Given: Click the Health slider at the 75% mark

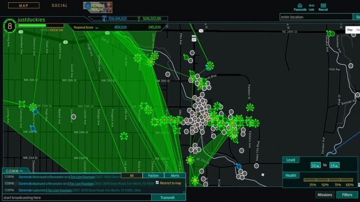Looking at the screenshot, I should pyautogui.click(x=341, y=180).
